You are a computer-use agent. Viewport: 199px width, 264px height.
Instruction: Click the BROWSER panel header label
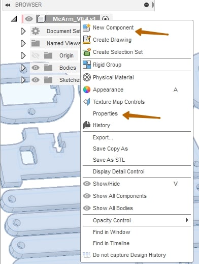28,5
